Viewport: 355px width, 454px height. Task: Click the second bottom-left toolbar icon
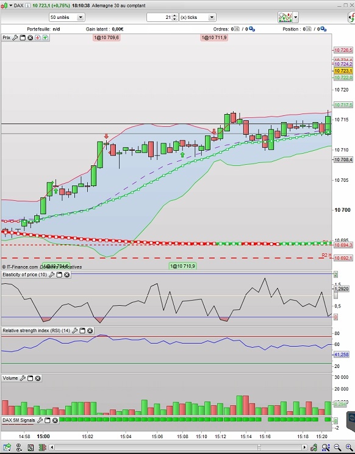(x=19, y=447)
